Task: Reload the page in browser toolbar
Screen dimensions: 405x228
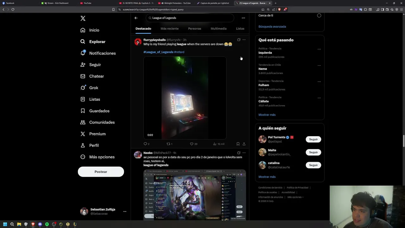Action: click(13, 9)
